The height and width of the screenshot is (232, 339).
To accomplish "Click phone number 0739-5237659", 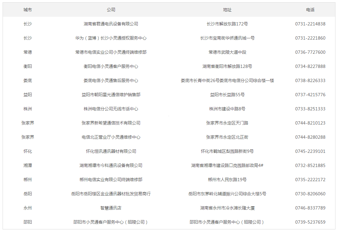I will 310,222.
